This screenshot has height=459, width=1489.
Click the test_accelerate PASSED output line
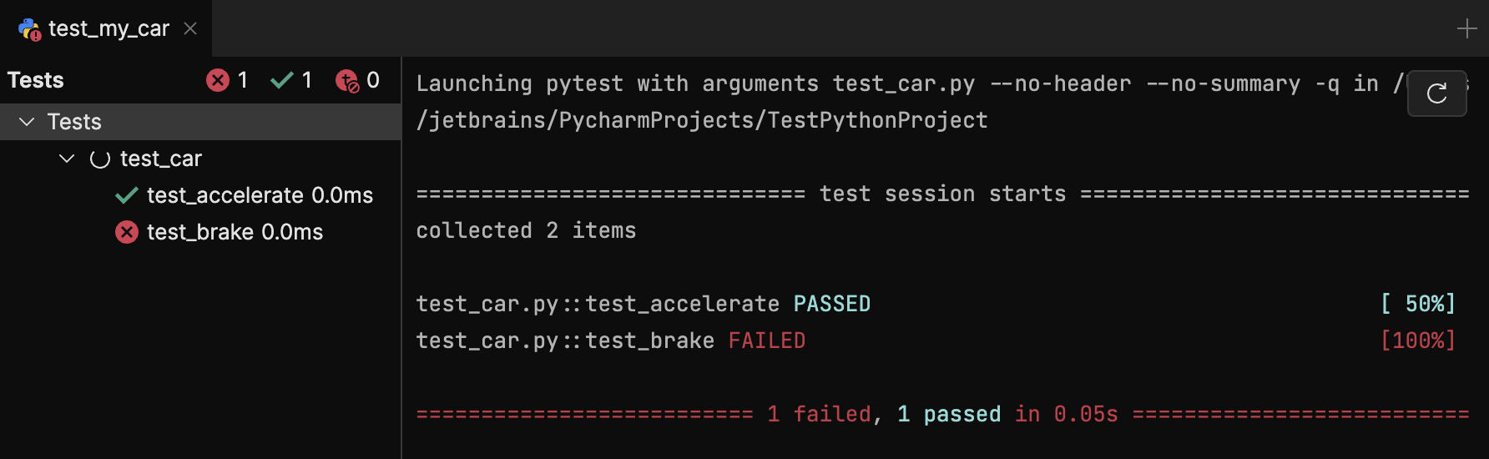tap(643, 304)
